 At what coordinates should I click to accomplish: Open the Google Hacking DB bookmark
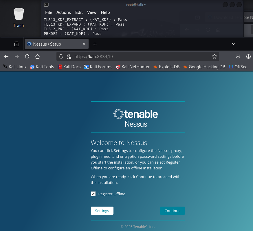(204, 67)
